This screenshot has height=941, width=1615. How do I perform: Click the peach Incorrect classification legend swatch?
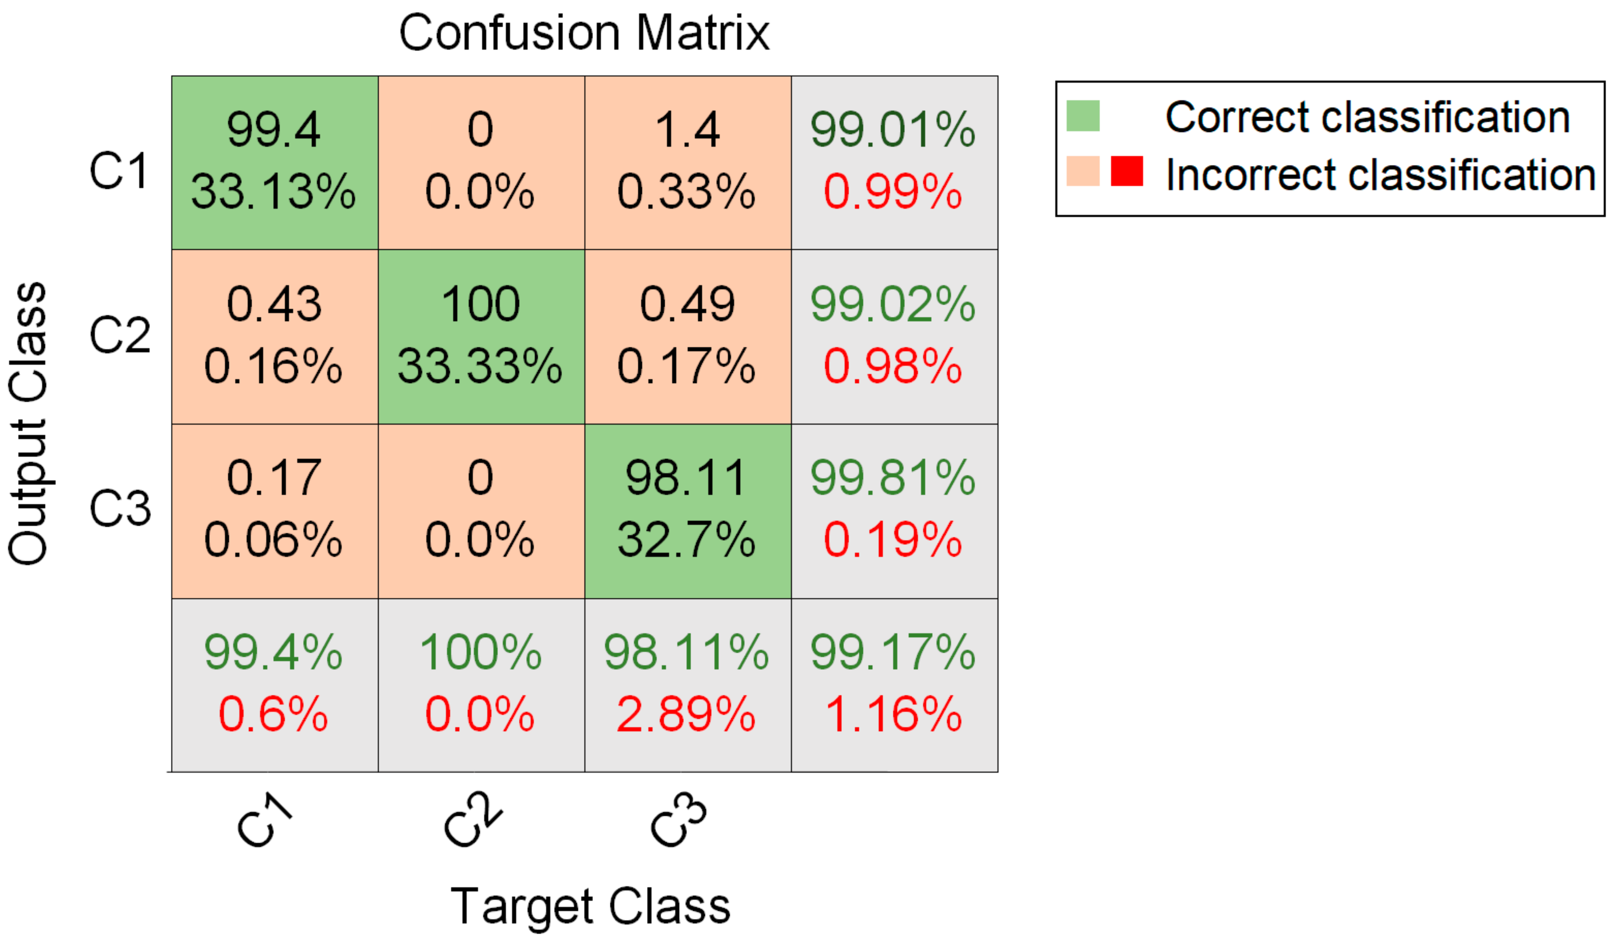[x=1082, y=171]
